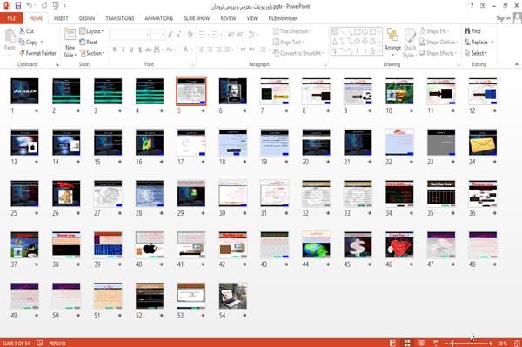Open the Shape Outline dropdown
The image size is (522, 347).
[438, 43]
